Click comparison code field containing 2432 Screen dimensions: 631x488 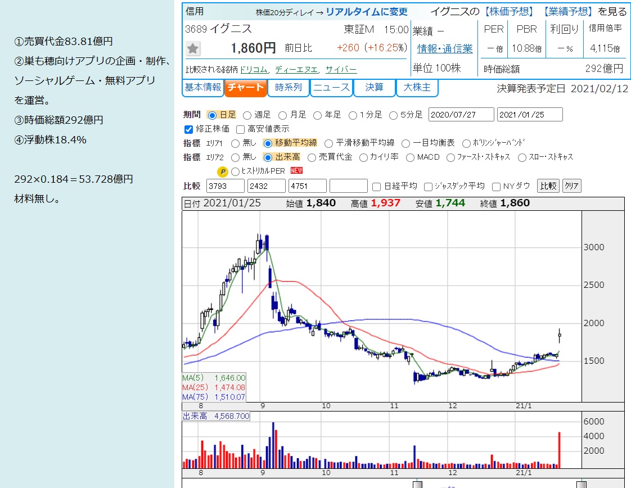[267, 186]
